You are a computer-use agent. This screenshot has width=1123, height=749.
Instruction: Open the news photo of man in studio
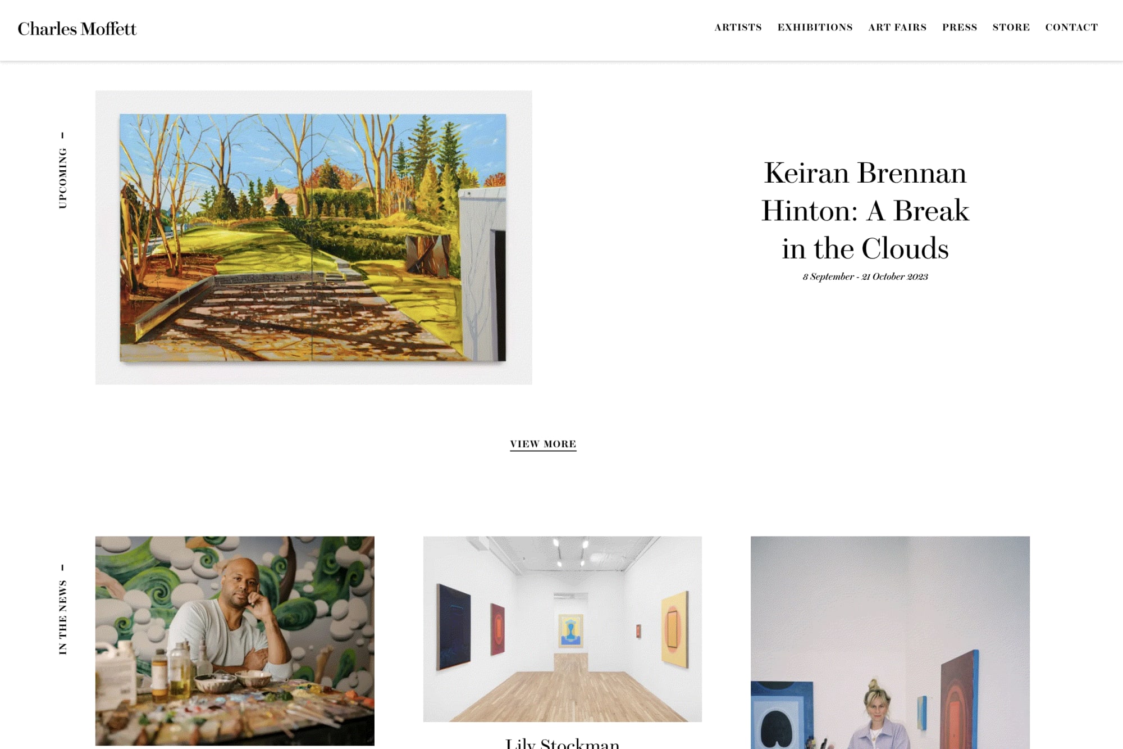click(235, 641)
